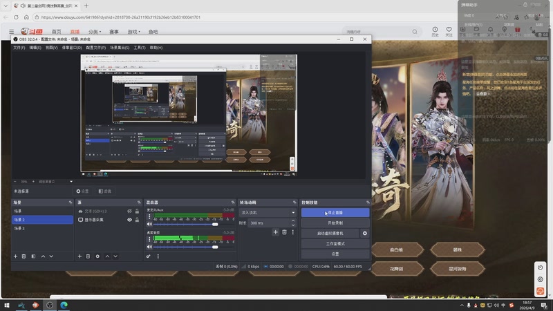Move scene down with arrow in Scenes panel

pyautogui.click(x=51, y=256)
